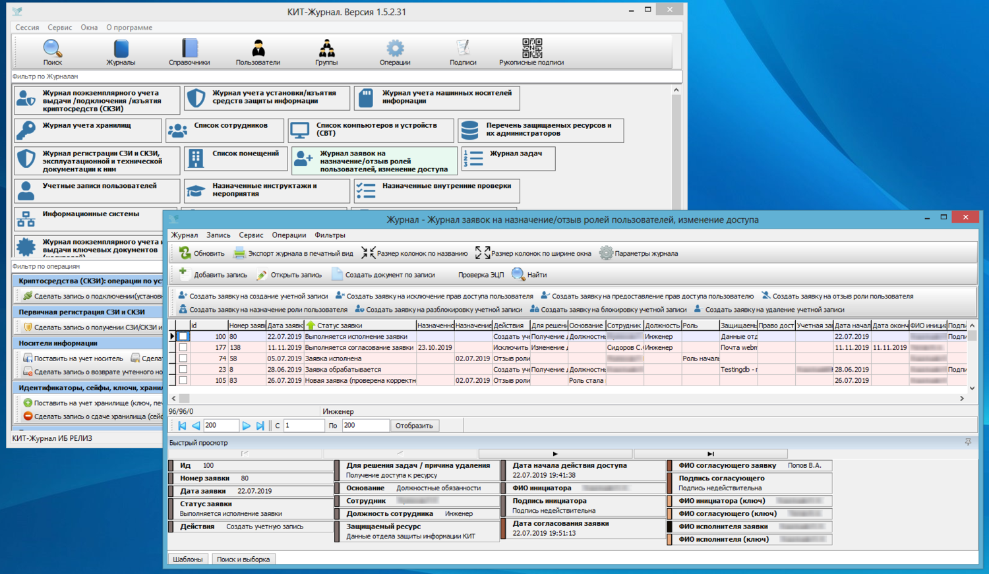Click Экспорт журнала в печатный вид
This screenshot has height=574, width=989.
pos(293,253)
